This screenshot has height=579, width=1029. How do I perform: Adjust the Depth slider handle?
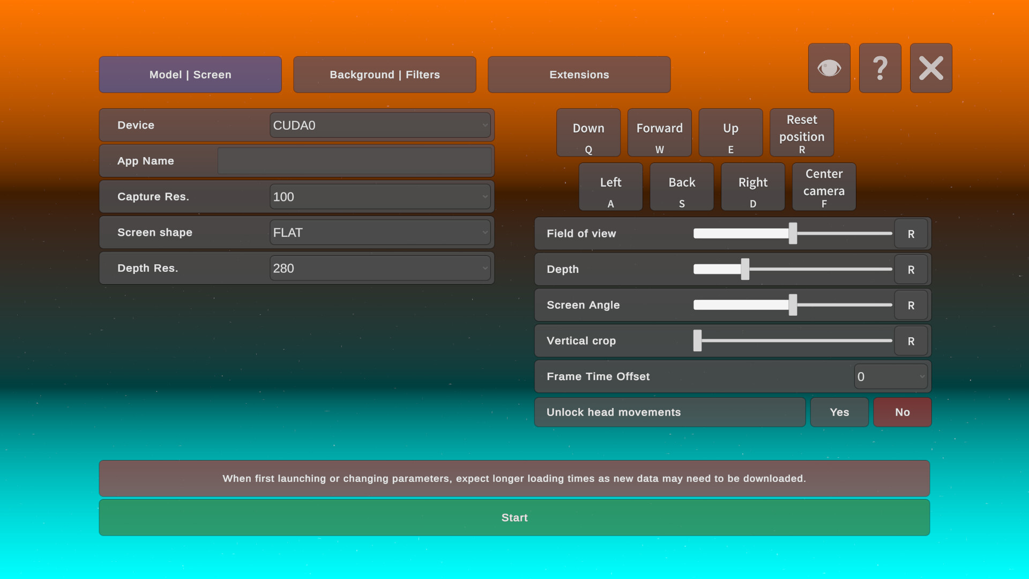745,269
